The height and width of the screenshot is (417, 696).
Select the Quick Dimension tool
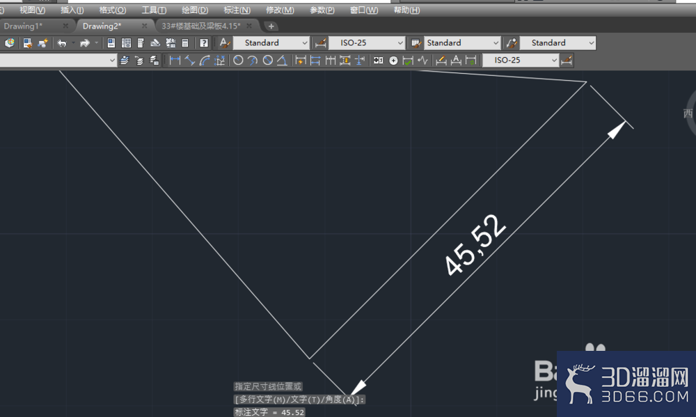click(x=301, y=61)
